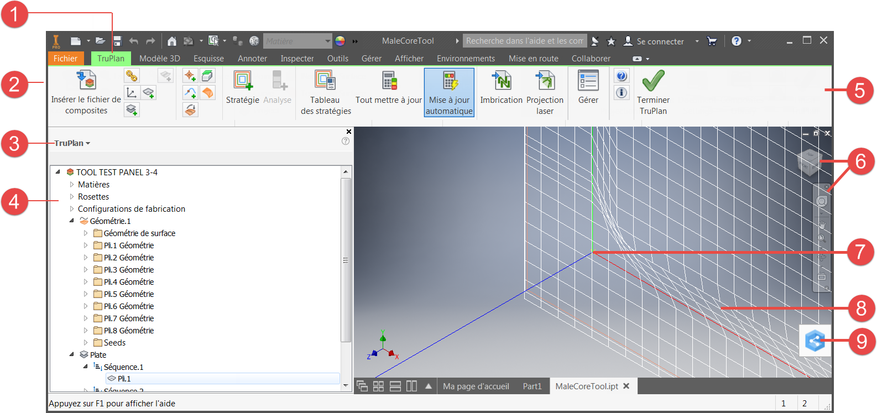The image size is (877, 413).
Task: Switch to the Modèle 3D ribbon tab
Action: tap(160, 59)
